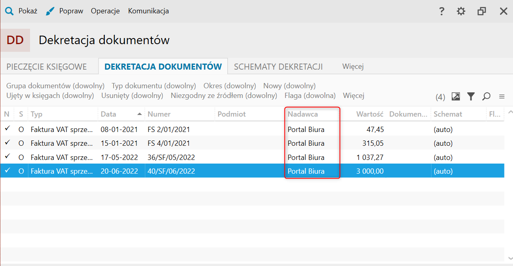Click value 3 000,00 in Wartość column
The image size is (513, 266).
pyautogui.click(x=370, y=171)
